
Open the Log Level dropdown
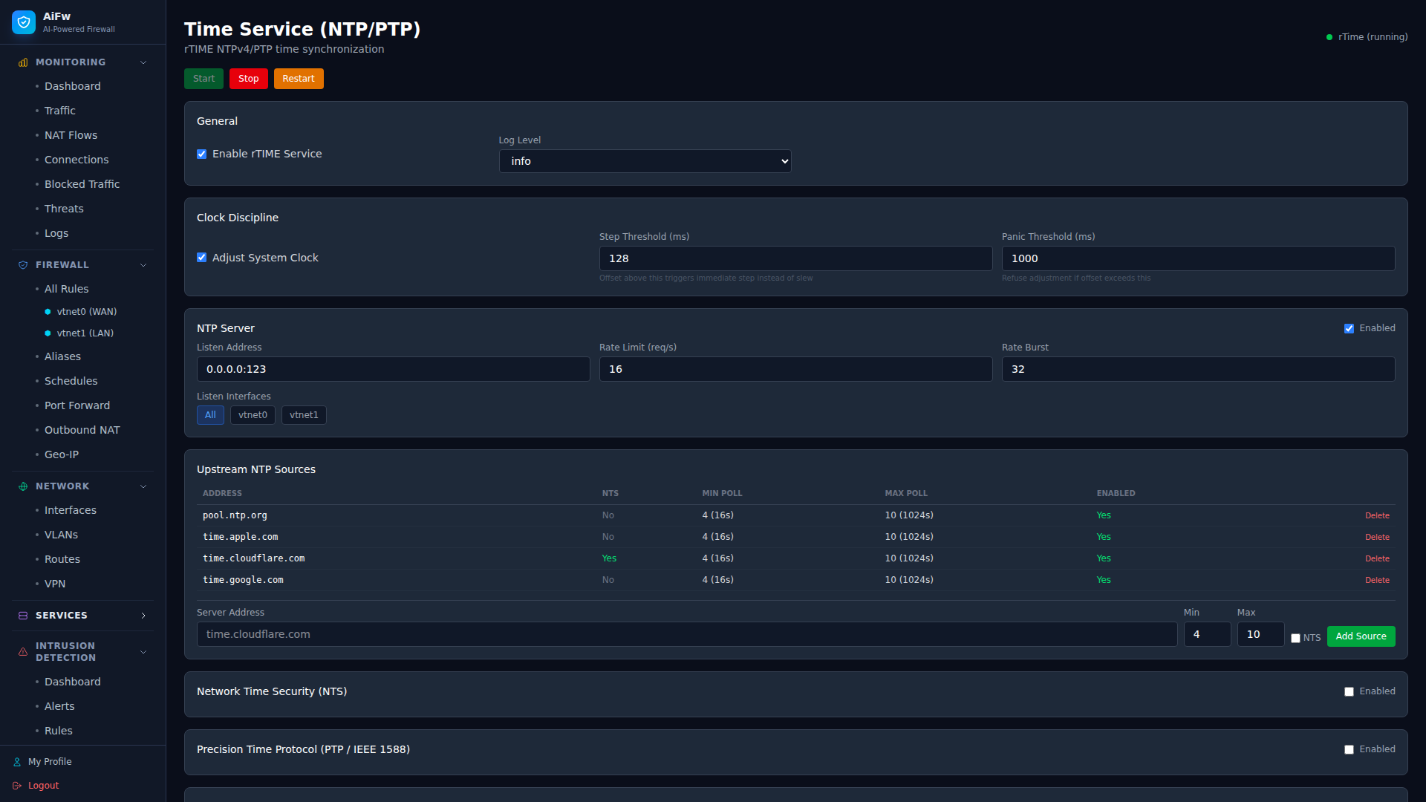pyautogui.click(x=645, y=161)
